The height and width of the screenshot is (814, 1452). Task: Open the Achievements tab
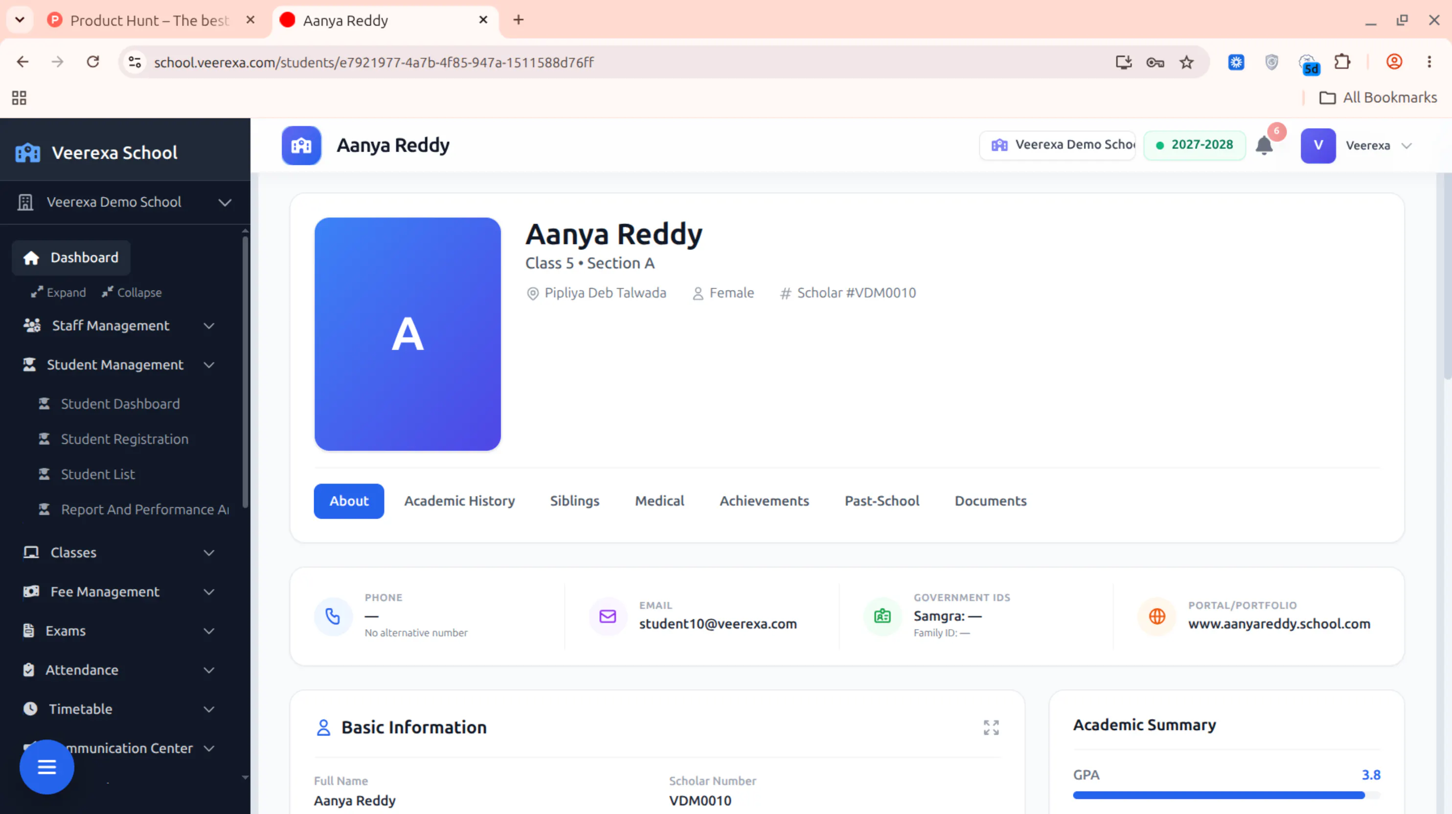pyautogui.click(x=764, y=500)
